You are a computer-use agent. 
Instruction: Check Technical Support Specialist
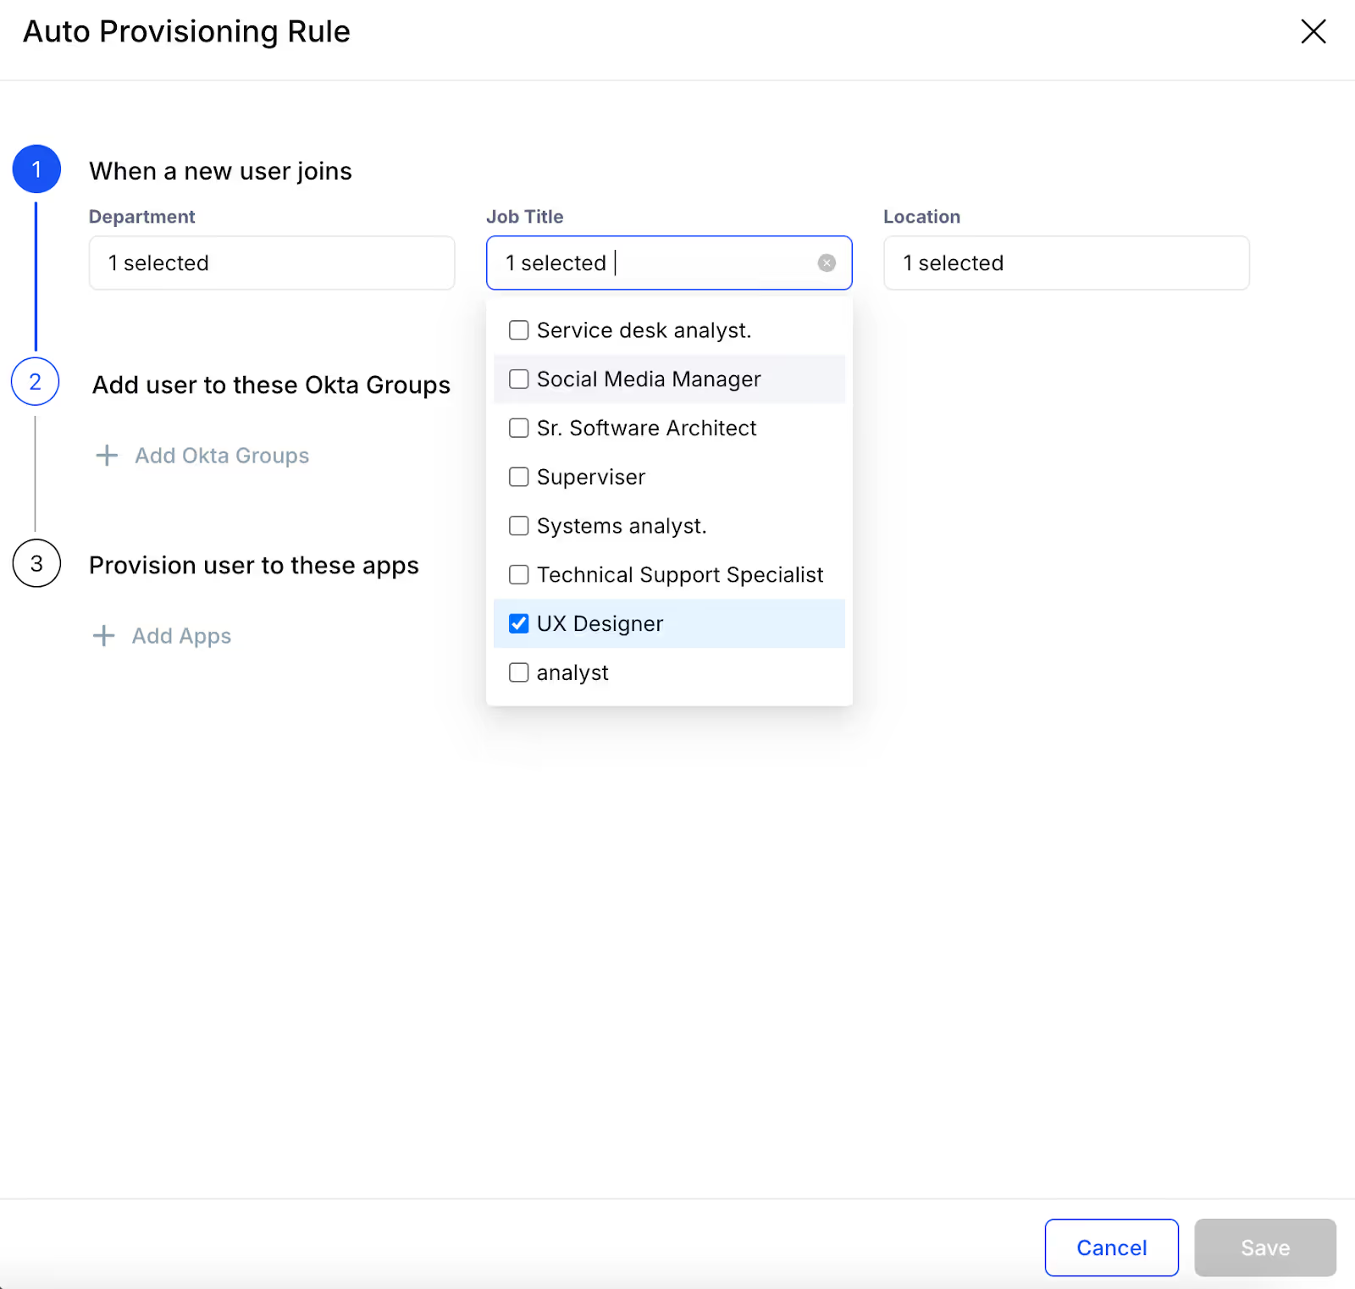[518, 574]
